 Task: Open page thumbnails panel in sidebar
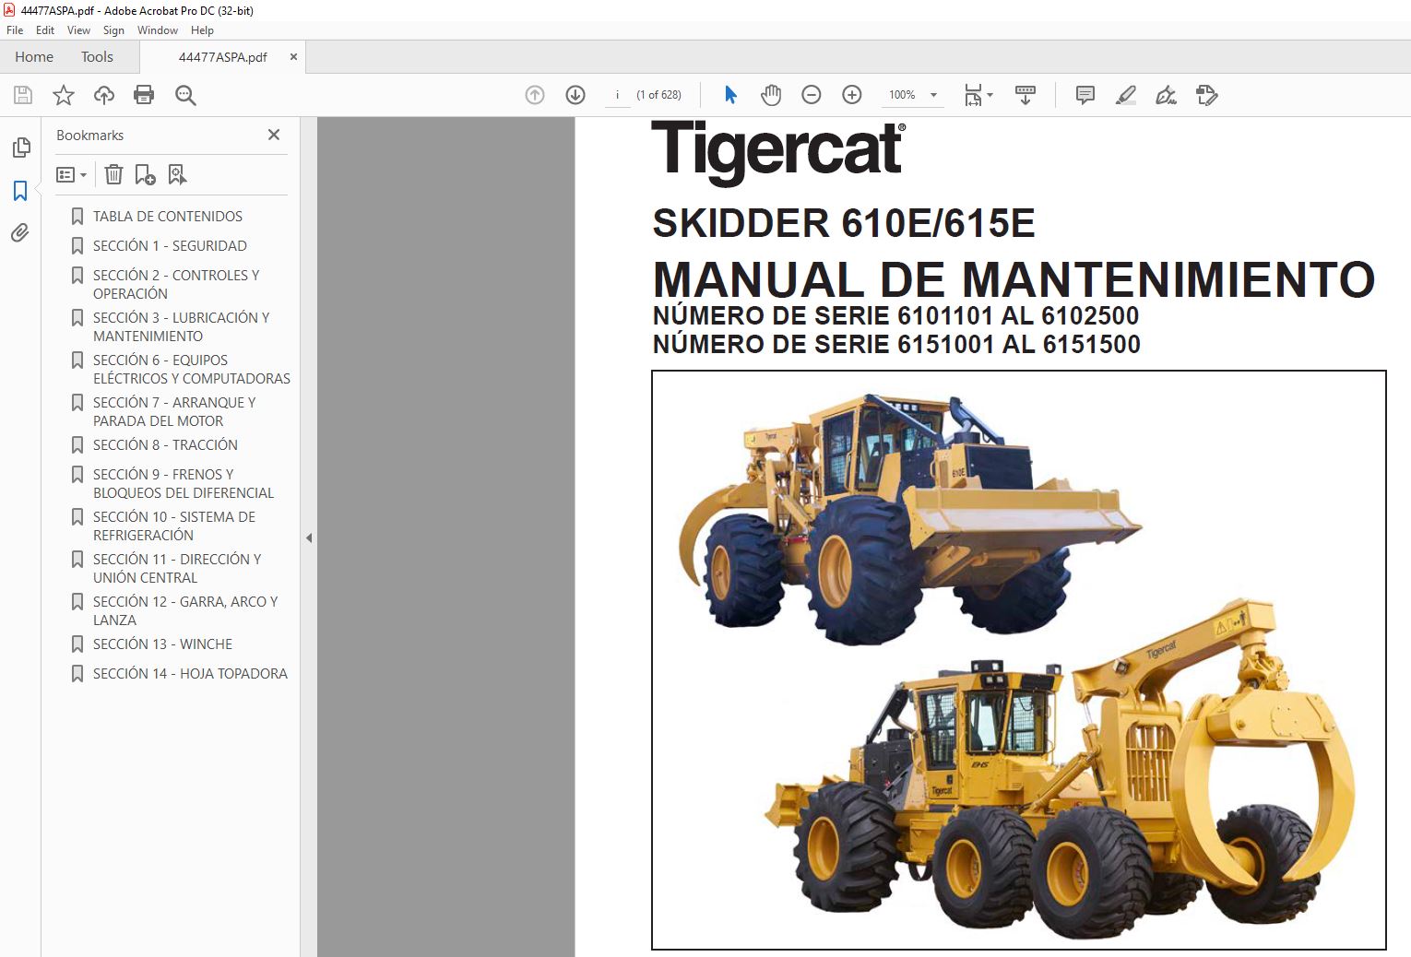pyautogui.click(x=20, y=148)
